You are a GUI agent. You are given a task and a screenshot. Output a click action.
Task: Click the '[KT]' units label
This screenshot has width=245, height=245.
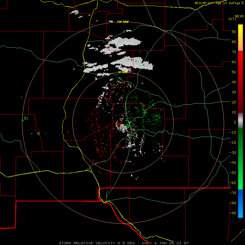coord(232,19)
